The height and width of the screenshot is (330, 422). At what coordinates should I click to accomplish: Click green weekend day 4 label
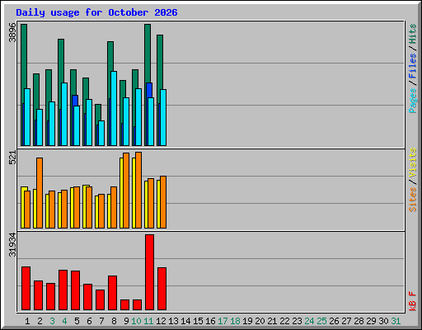click(64, 321)
